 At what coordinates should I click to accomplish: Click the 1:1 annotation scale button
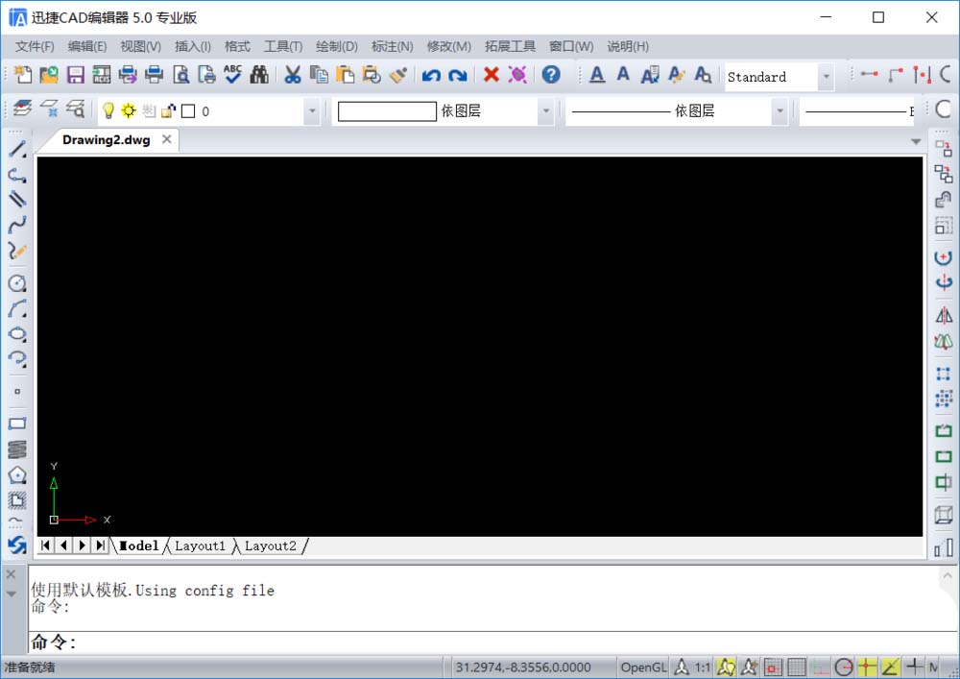click(702, 667)
